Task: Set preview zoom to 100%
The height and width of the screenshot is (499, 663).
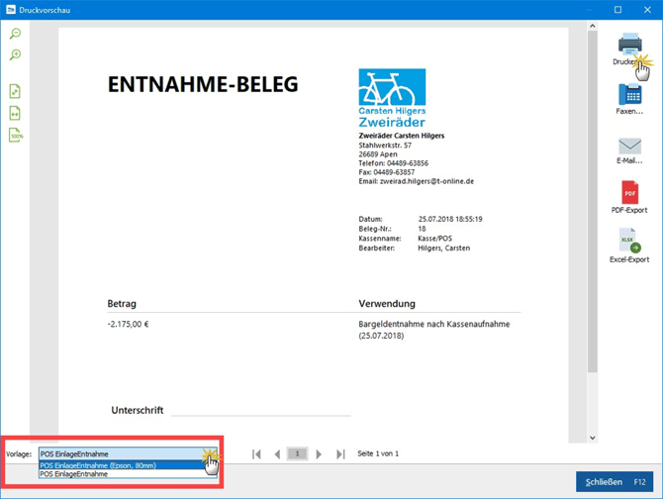Action: click(x=16, y=136)
